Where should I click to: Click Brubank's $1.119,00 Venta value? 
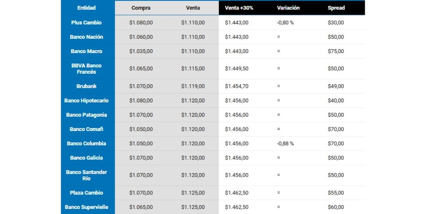tap(193, 86)
